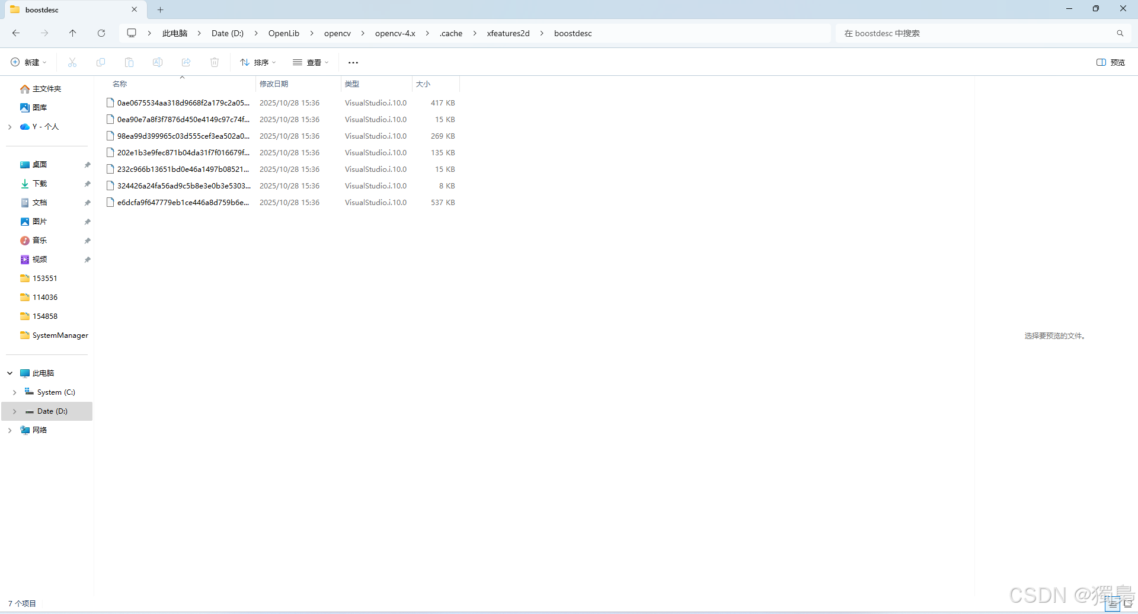This screenshot has width=1138, height=614.
Task: Toggle the 预览 preview pane
Action: tap(1111, 62)
